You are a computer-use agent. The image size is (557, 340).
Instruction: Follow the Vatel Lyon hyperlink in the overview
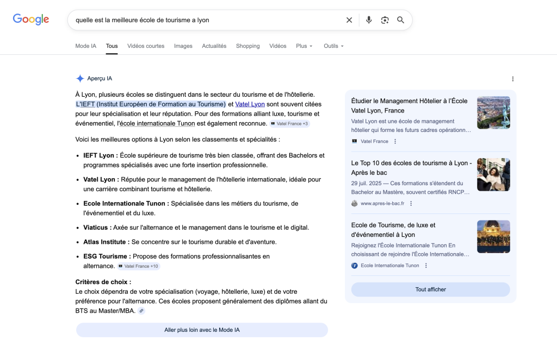tap(250, 104)
